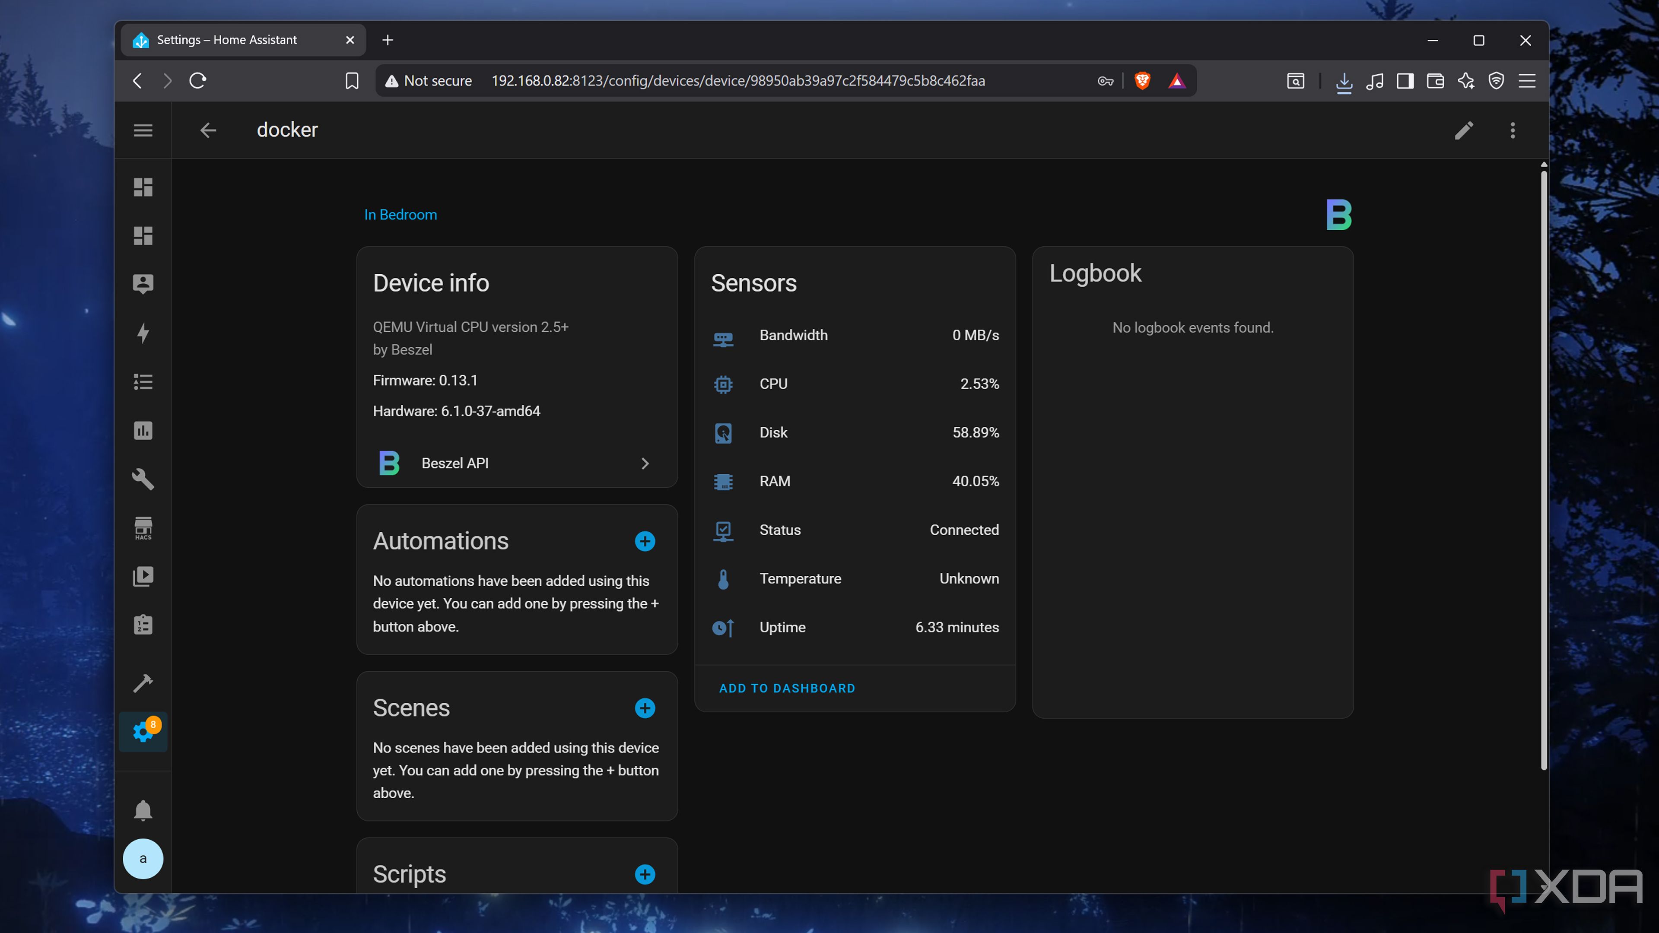Open the Logbook list icon in sidebar
This screenshot has height=933, width=1659.
pos(143,382)
